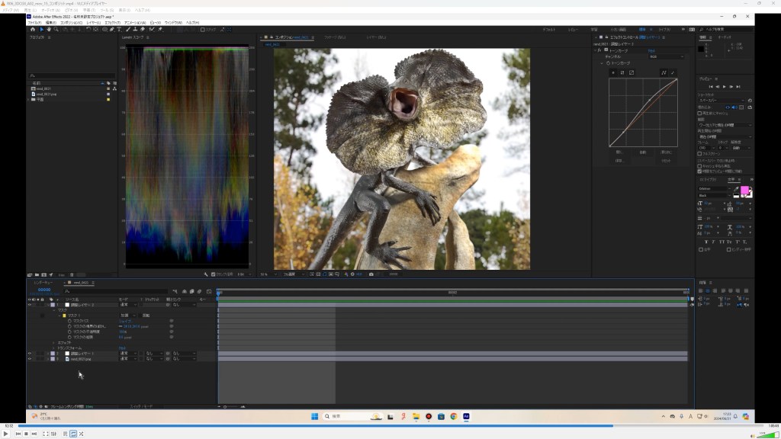Expand the Transform property group
The width and height of the screenshot is (781, 439).
point(54,348)
